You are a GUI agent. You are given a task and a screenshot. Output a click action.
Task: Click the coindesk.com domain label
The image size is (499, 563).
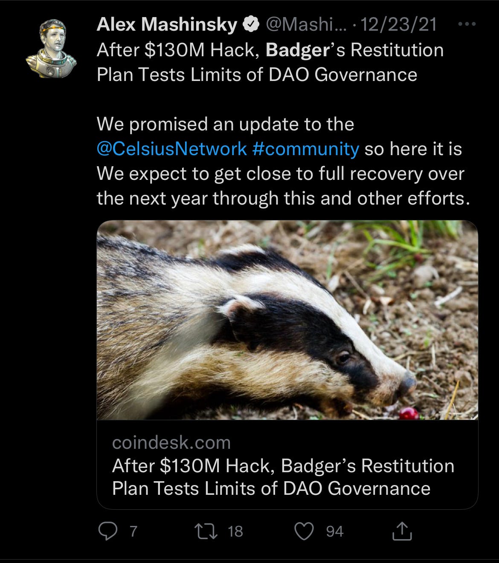171,443
